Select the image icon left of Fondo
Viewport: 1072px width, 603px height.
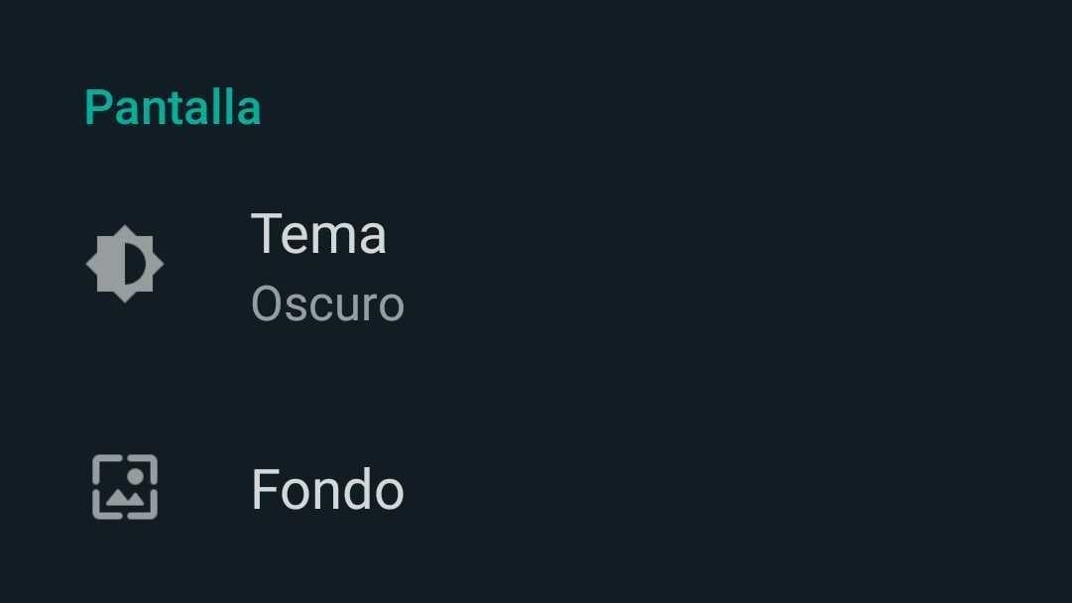pyautogui.click(x=125, y=487)
